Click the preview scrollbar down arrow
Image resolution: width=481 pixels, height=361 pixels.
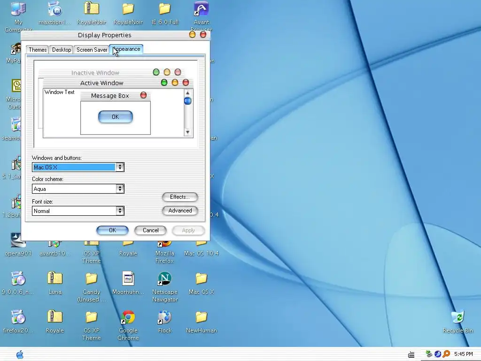pyautogui.click(x=188, y=132)
